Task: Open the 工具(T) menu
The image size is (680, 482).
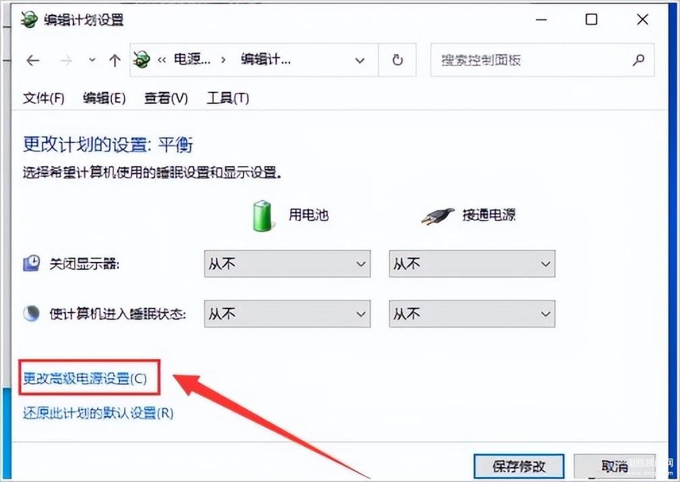Action: (228, 99)
